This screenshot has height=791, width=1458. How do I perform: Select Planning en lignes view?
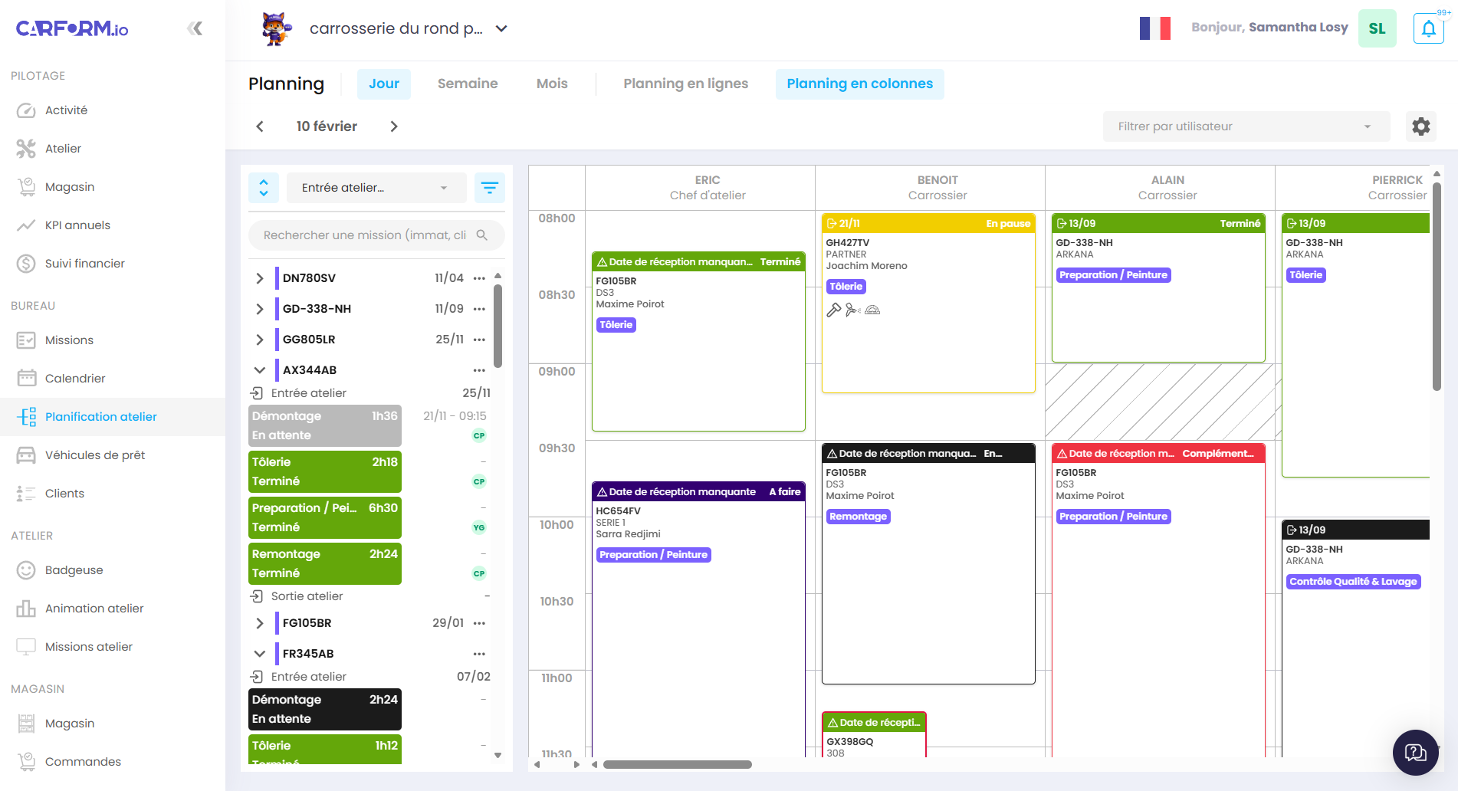[x=685, y=84]
